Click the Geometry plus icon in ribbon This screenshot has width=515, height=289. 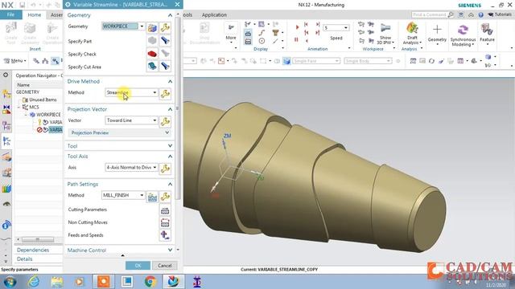437,34
